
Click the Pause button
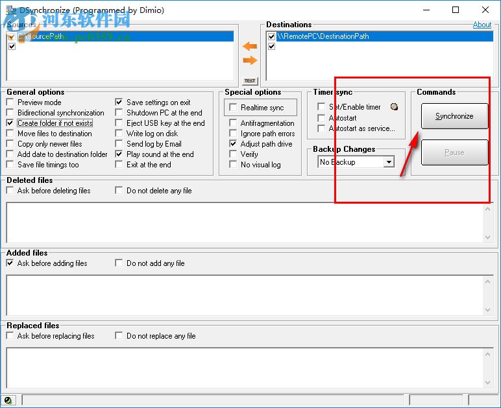[454, 152]
